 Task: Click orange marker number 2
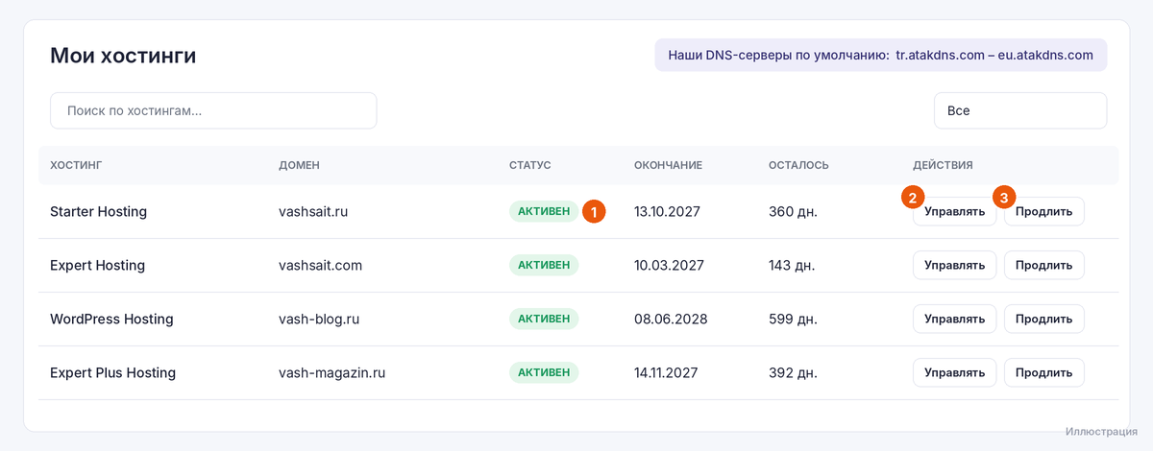click(912, 197)
